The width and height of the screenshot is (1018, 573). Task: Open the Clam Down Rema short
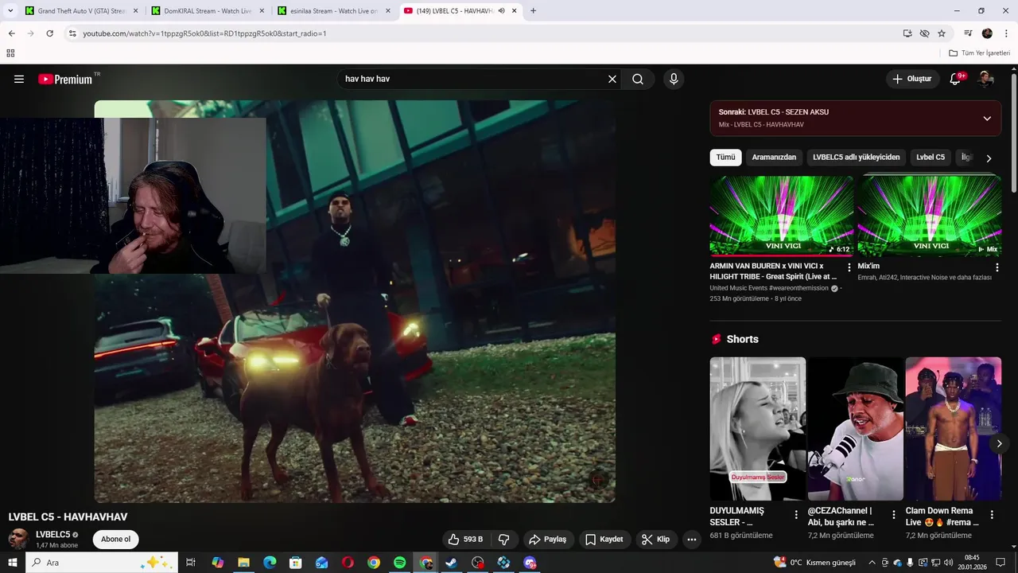[x=953, y=428]
